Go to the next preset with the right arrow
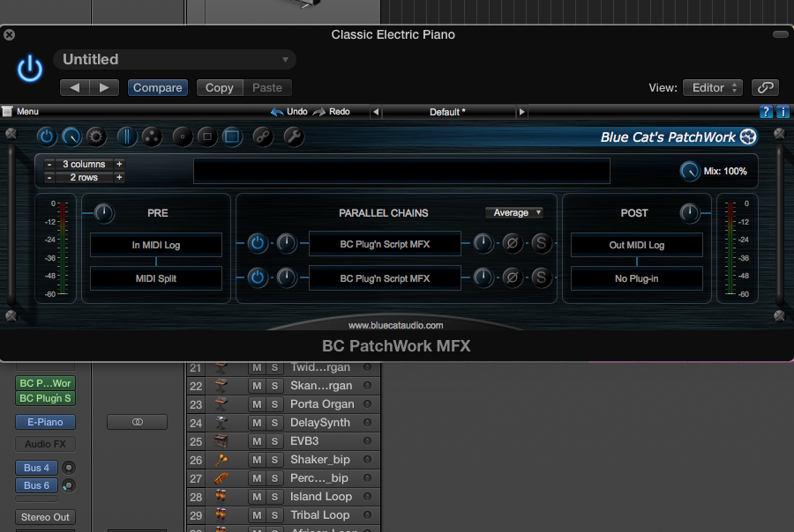Image resolution: width=794 pixels, height=532 pixels. [x=521, y=112]
